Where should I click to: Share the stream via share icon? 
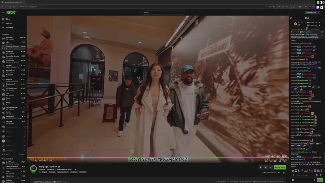279,173
